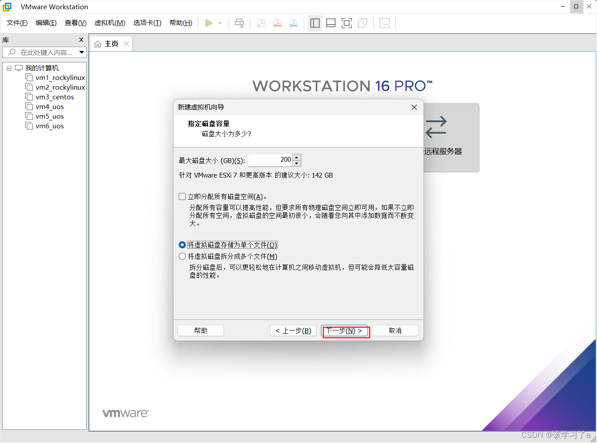Image resolution: width=597 pixels, height=443 pixels.
Task: Minimize the VMware Workstation window
Action: [x=563, y=7]
